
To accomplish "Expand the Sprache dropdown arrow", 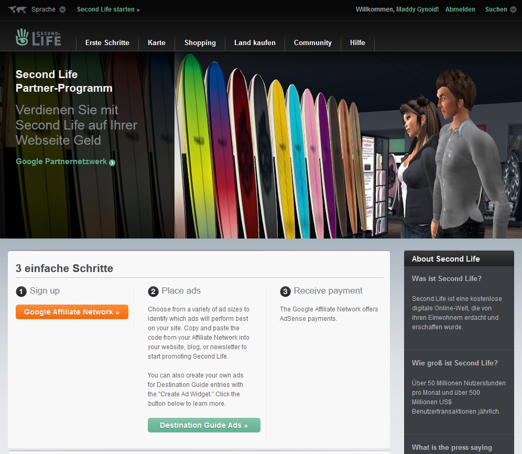I will click(x=62, y=9).
